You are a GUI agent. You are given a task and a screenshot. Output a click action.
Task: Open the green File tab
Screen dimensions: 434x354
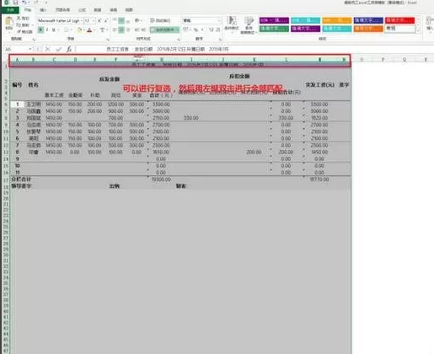click(10, 10)
